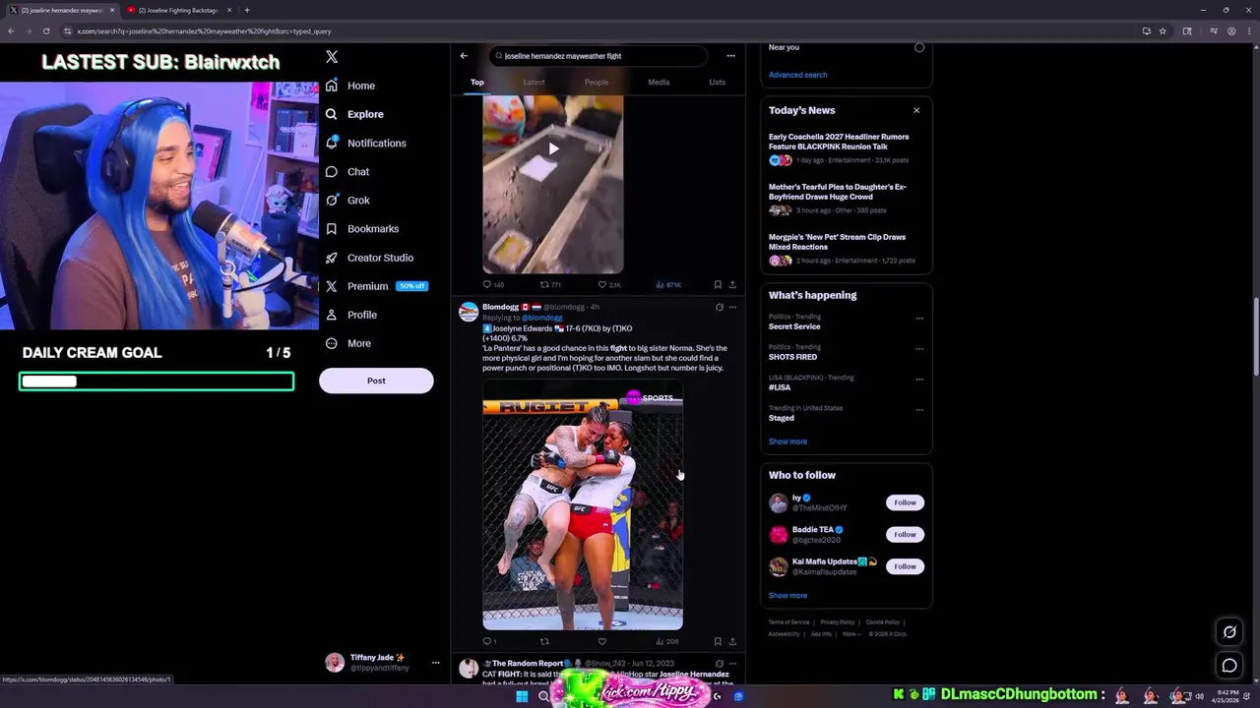Open Bookmarks in the sidebar
Viewport: 1260px width, 708px height.
tap(362, 228)
